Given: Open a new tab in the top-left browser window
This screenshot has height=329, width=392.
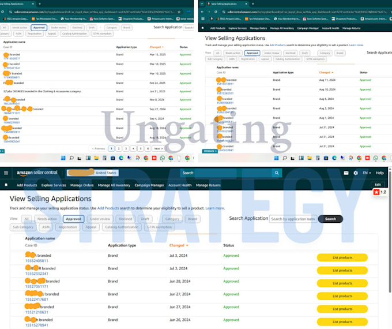Looking at the screenshot, I should tap(40, 4).
